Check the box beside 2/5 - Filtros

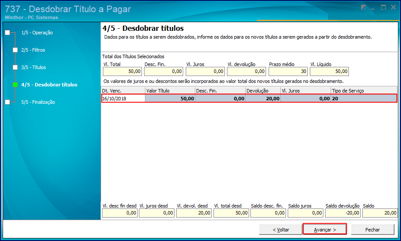coord(15,50)
